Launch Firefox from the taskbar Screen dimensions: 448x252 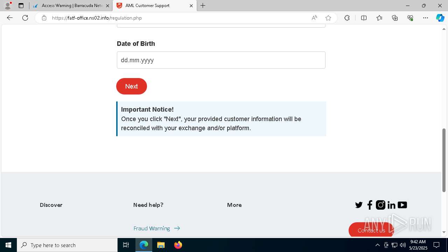click(178, 245)
